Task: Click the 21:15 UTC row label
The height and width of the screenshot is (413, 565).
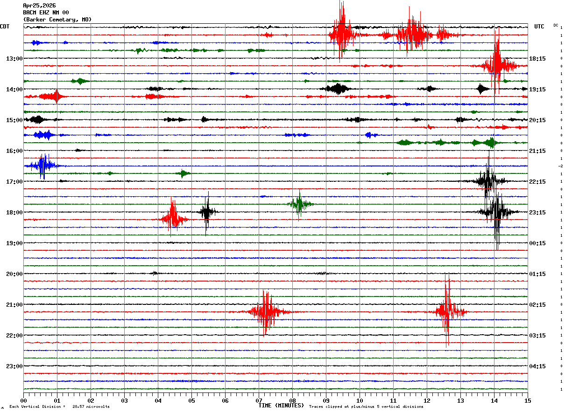Action: click(x=537, y=151)
